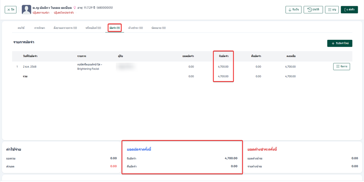
Task: Open the นัดหมาย (0) tab
Action: (159, 28)
